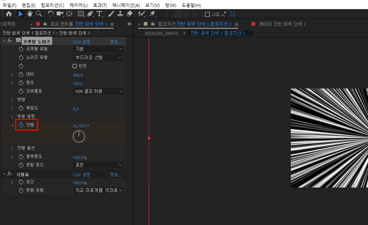Select the Pen tool
Viewport: 368px width, 225px height.
pos(90,14)
